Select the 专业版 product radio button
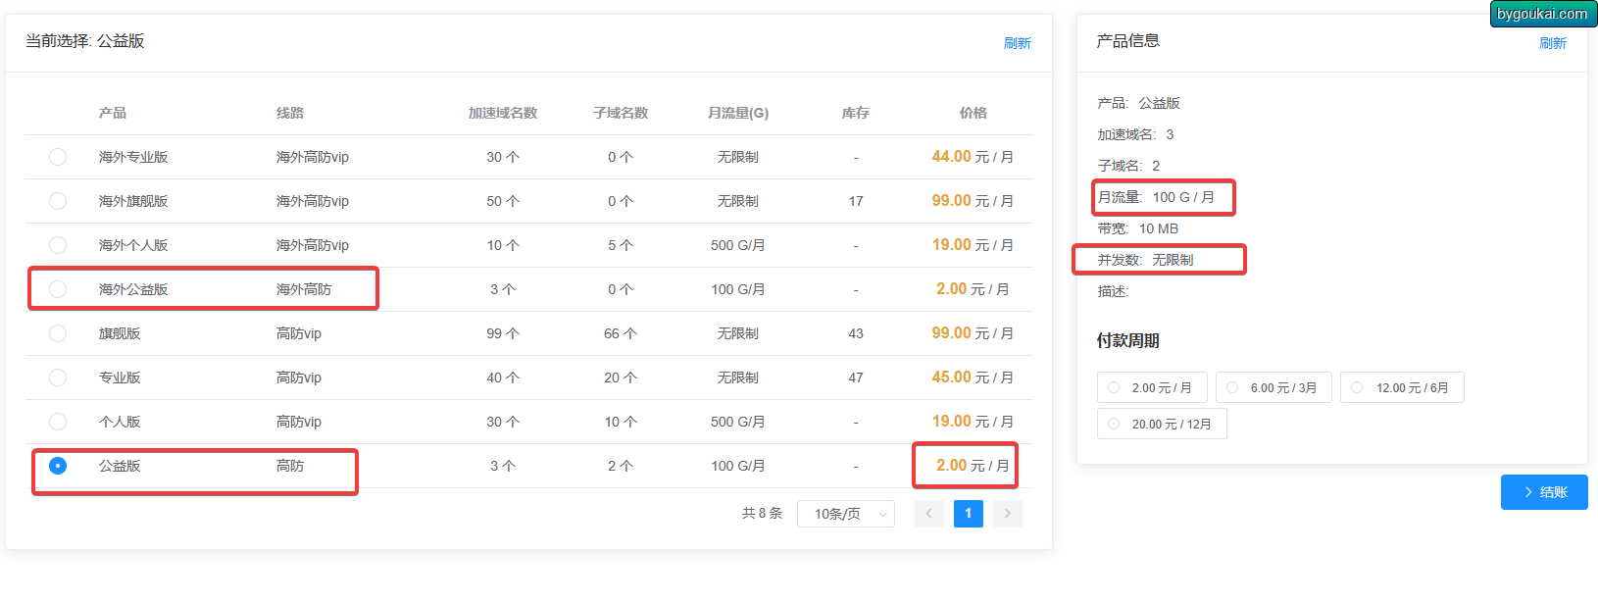 click(58, 377)
